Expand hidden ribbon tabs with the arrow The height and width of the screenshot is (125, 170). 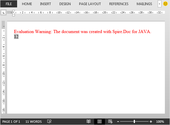(159, 4)
